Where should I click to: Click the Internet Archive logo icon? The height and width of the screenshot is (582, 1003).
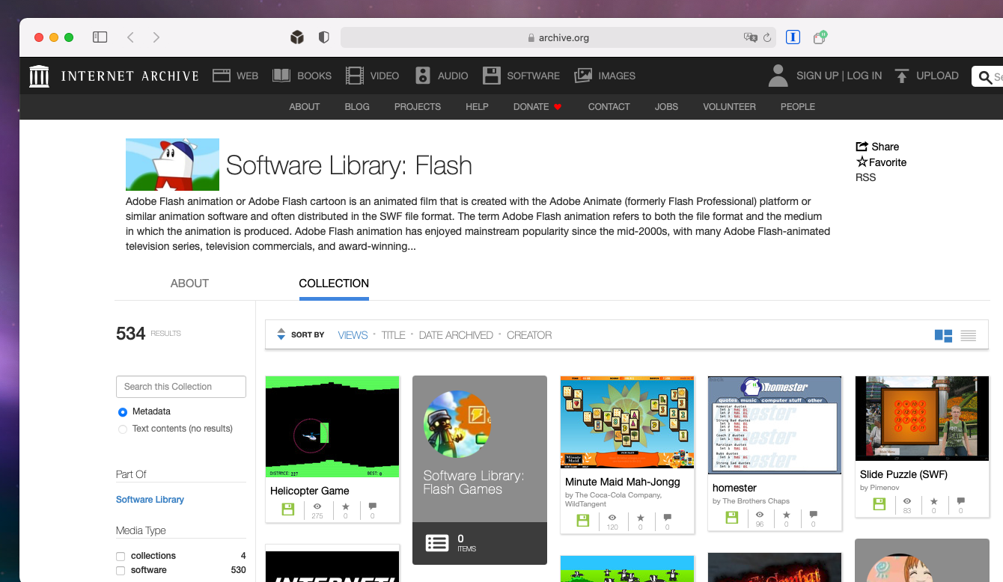[x=39, y=76]
